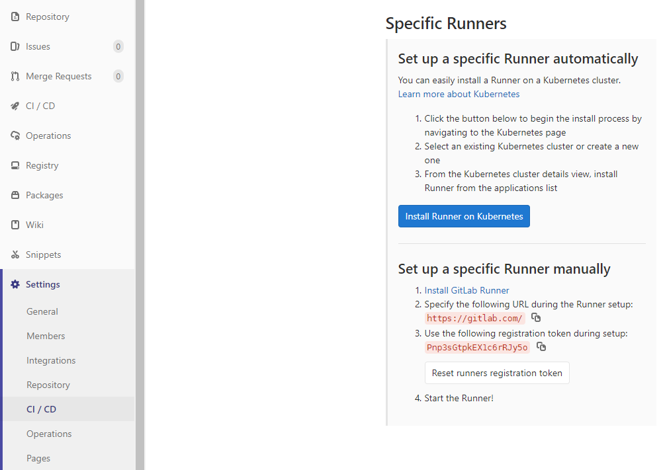Screen dimensions: 663x470
Task: Click the CI / CD rocket icon
Action: click(x=15, y=106)
